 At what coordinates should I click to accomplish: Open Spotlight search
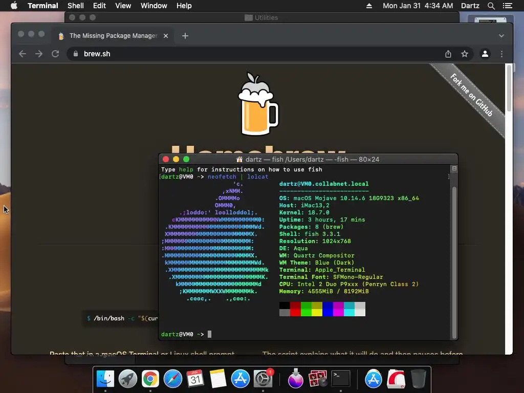(491, 6)
